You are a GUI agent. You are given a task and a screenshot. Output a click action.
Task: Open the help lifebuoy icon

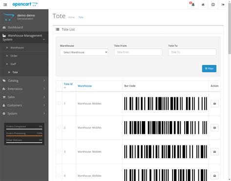(x=213, y=4)
